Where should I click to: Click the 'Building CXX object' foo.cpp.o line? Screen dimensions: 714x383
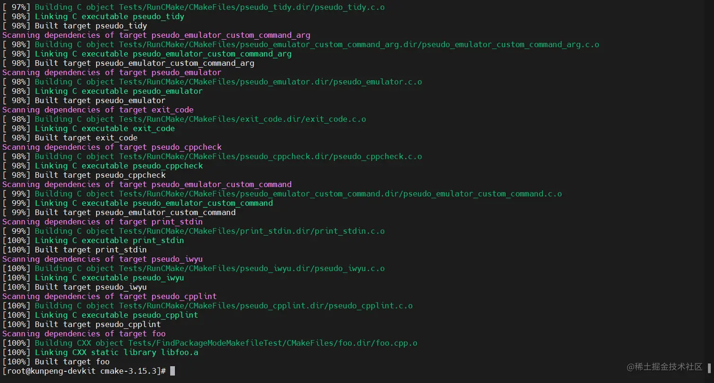[210, 343]
